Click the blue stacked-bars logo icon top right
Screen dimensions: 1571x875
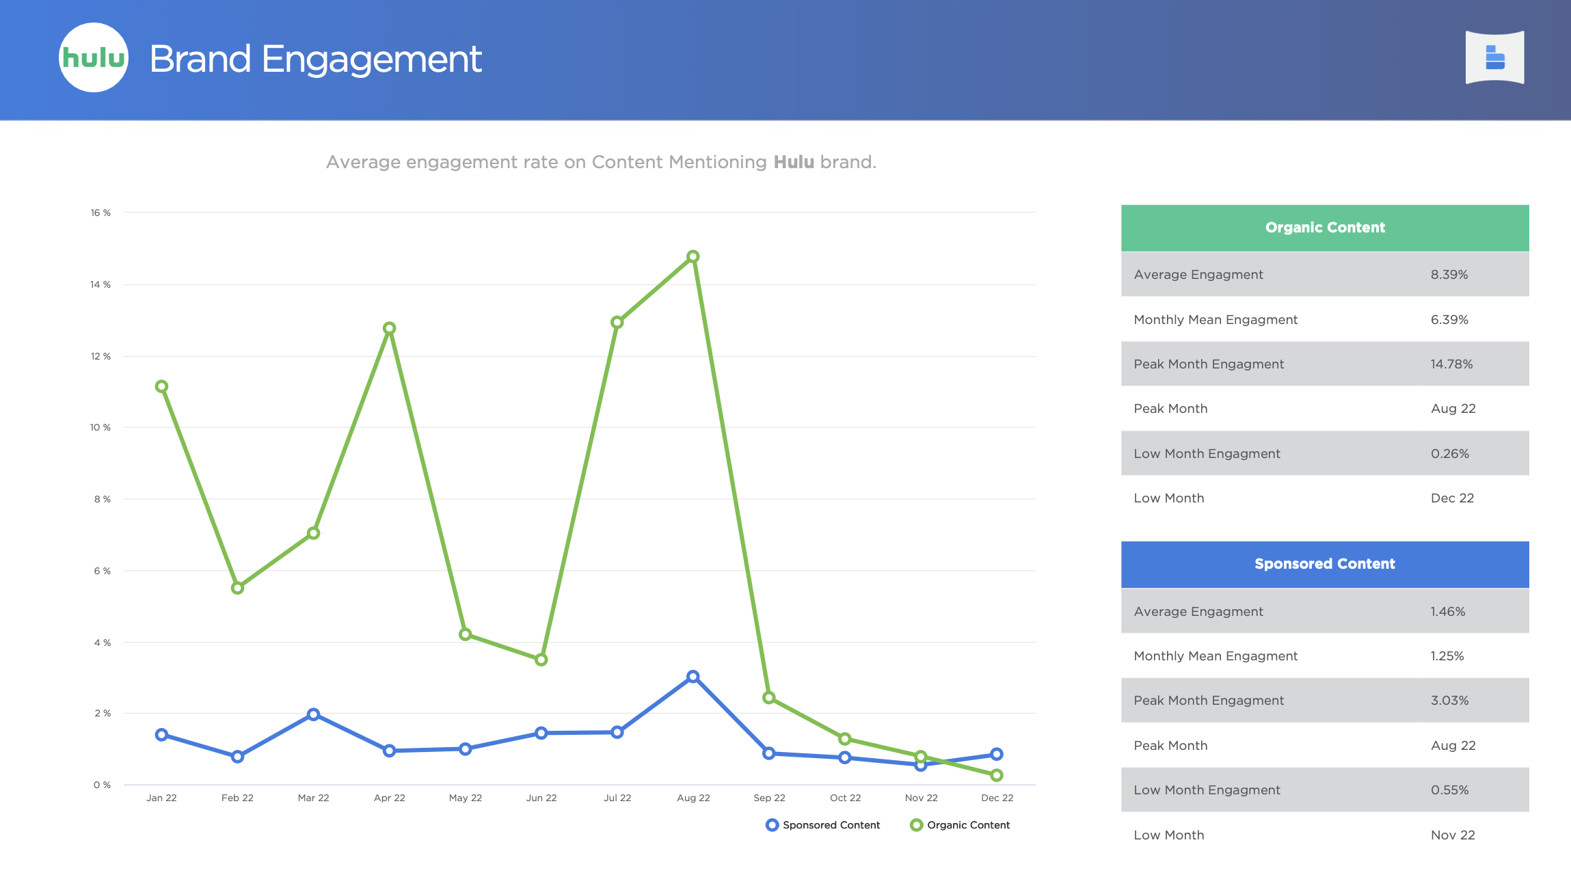tap(1494, 57)
